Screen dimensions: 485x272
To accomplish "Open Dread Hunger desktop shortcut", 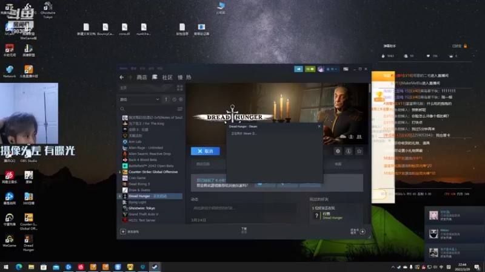I will pyautogui.click(x=28, y=243).
